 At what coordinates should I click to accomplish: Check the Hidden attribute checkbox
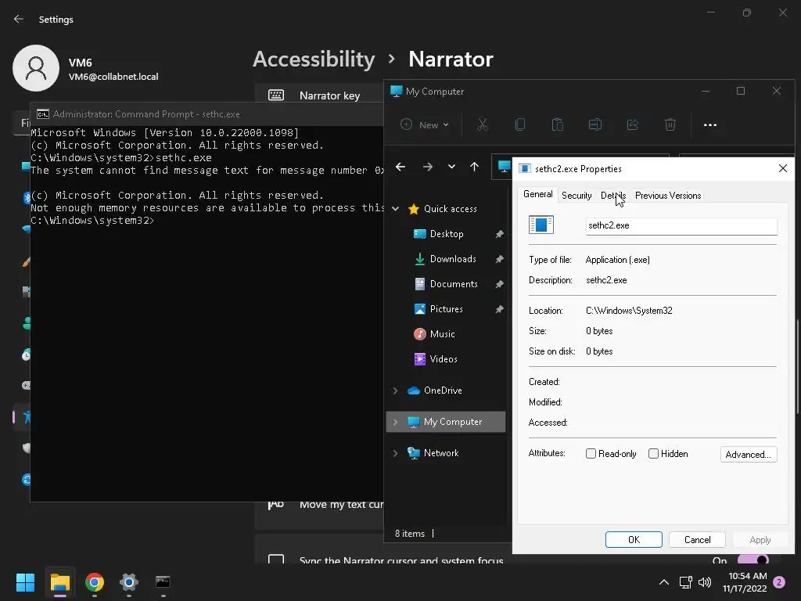click(x=653, y=454)
